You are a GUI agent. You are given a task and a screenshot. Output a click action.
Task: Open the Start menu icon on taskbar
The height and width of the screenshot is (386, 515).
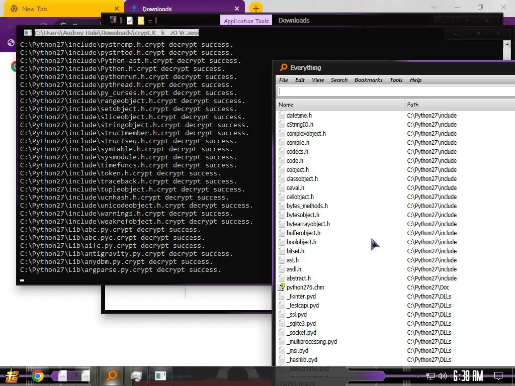click(11, 376)
